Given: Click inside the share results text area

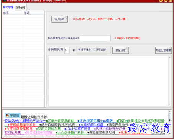Looking at the screenshot, I should [108, 81].
